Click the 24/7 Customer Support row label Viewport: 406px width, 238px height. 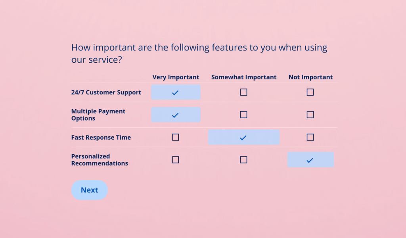pos(106,92)
